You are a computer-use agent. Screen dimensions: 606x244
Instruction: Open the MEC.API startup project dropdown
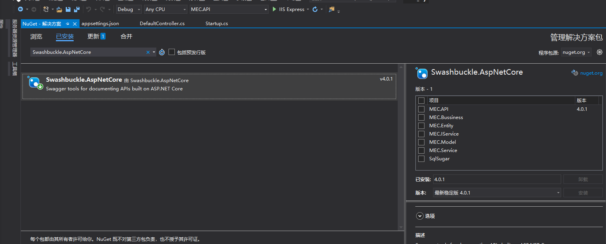[229, 9]
